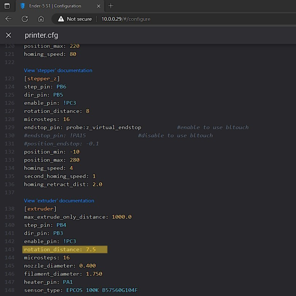296x296 pixels.
Task: Select the Ender-5 S1 Configuration tab
Action: 55,6
